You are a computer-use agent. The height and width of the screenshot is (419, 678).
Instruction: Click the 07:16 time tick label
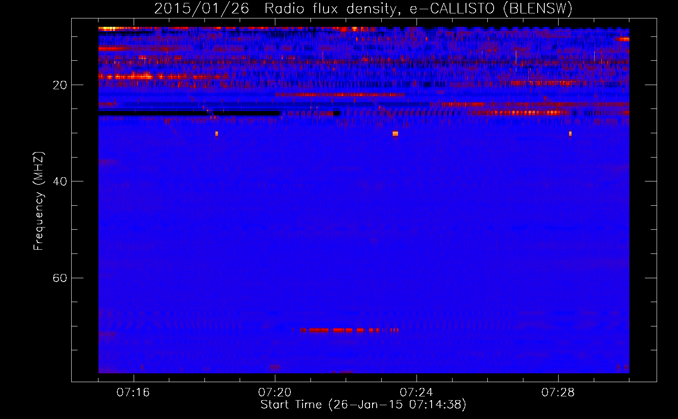(x=133, y=393)
